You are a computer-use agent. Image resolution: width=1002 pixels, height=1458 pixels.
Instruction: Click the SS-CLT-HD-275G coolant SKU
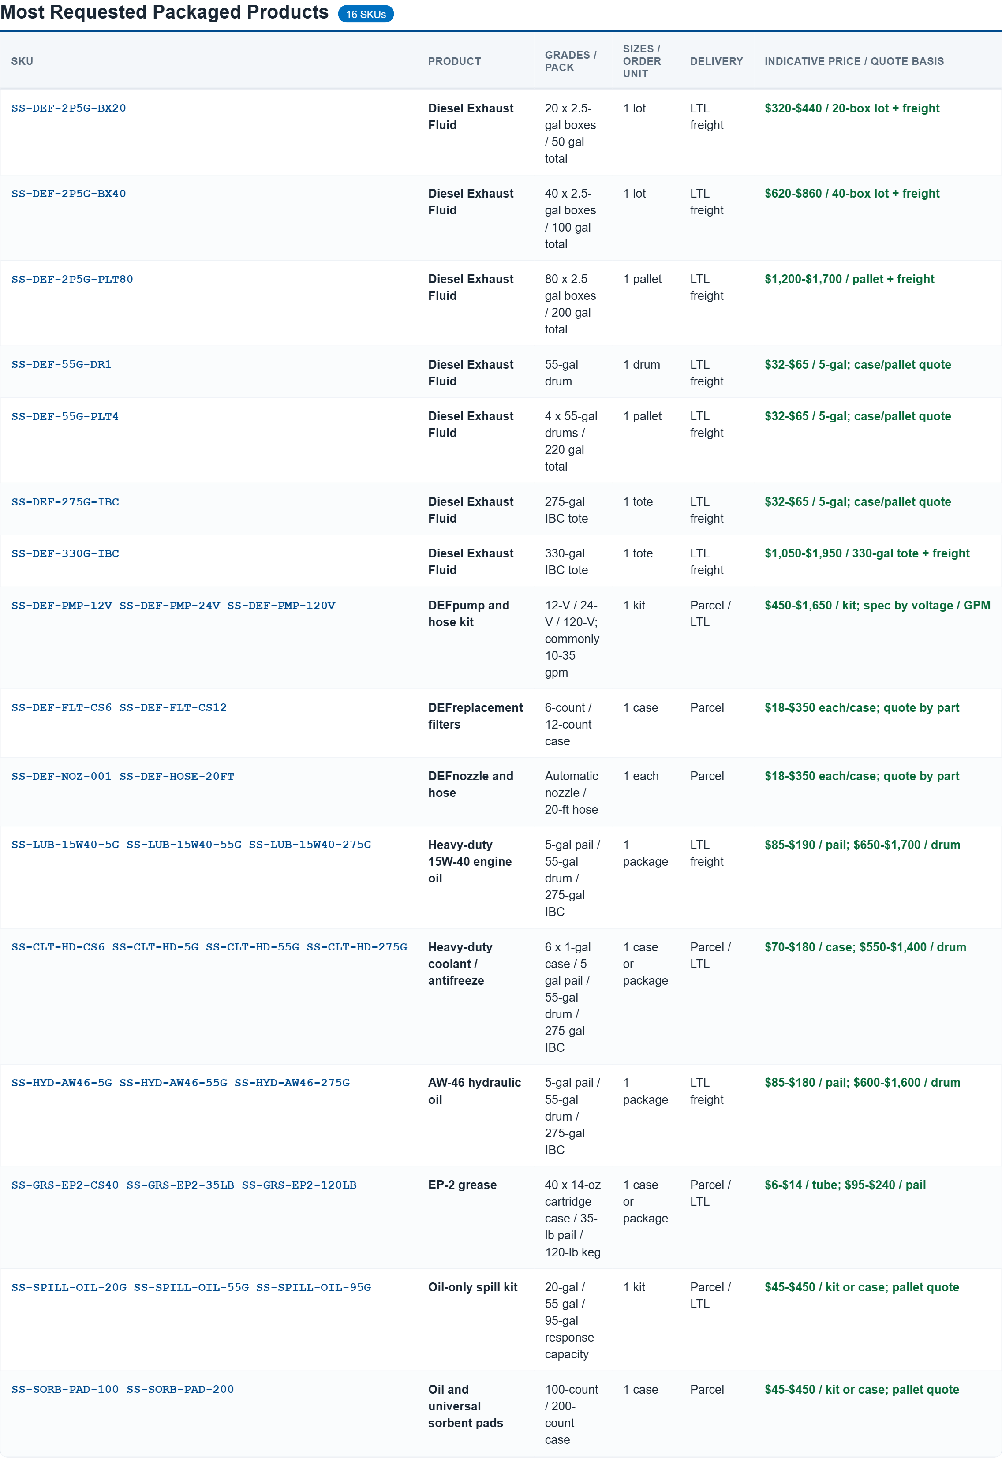point(357,946)
